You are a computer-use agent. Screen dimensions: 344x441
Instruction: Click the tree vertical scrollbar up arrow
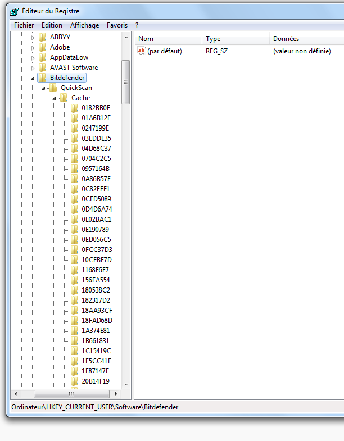pyautogui.click(x=126, y=37)
